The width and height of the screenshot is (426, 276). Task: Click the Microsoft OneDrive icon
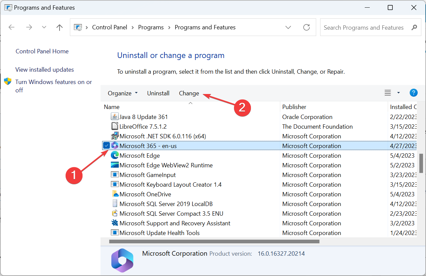(115, 194)
